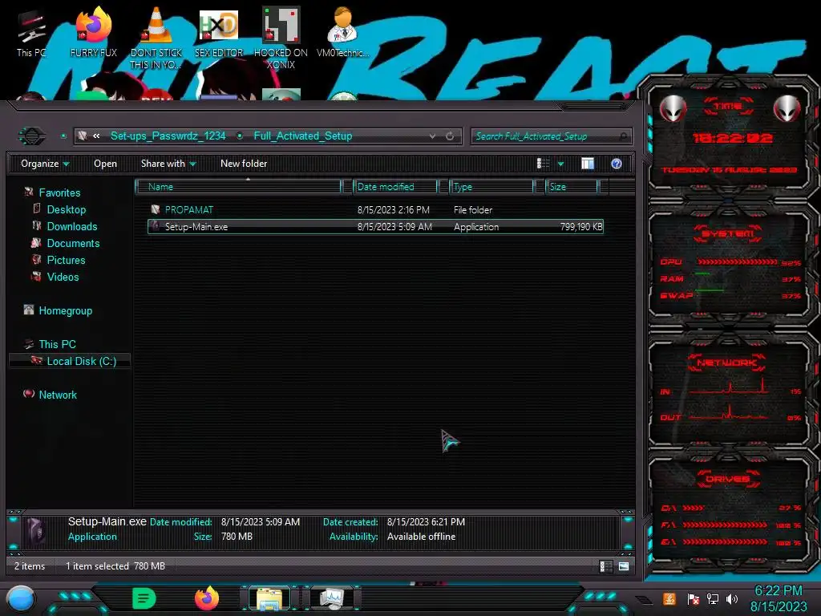Click Setup-Main.exe file icon
This screenshot has width=821, height=616.
click(156, 226)
